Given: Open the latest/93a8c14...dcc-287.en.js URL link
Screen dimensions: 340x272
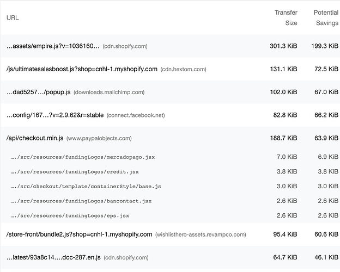Looking at the screenshot, I should [53, 257].
